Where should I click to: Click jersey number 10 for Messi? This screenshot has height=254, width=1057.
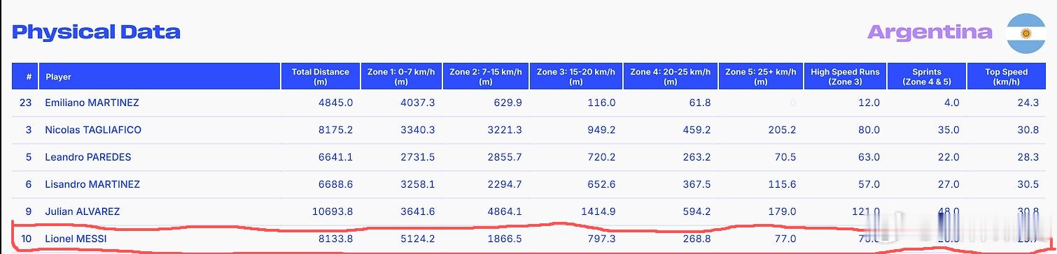pyautogui.click(x=26, y=239)
